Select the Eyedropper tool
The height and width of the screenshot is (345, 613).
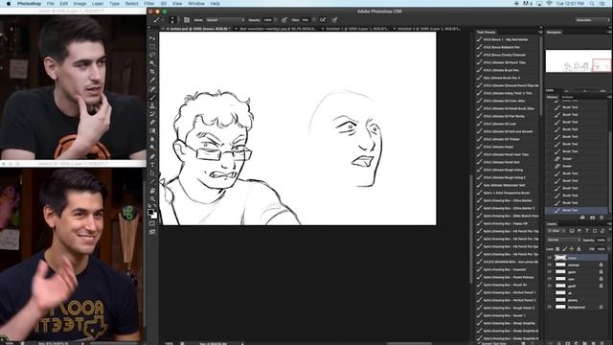[x=152, y=80]
